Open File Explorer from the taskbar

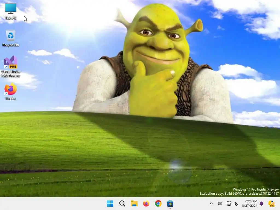pyautogui.click(x=134, y=203)
